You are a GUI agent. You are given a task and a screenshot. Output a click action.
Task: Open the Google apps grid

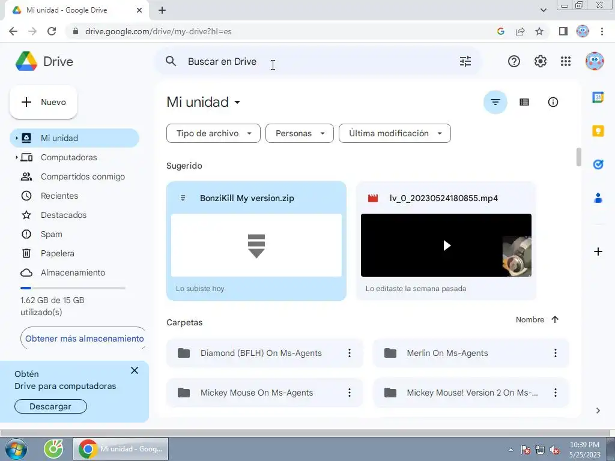[566, 61]
